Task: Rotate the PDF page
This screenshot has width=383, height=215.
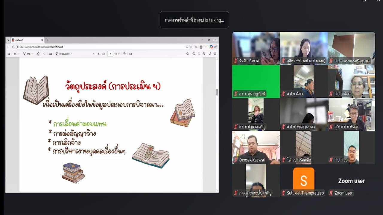Action: [124, 54]
